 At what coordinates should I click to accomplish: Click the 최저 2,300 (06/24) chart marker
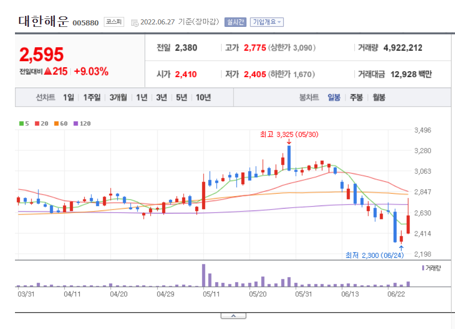374,255
